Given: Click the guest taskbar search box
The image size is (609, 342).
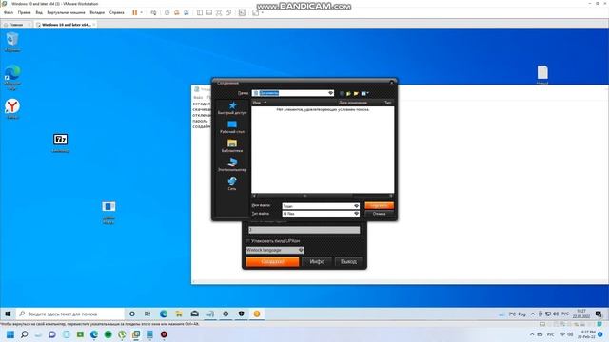Looking at the screenshot, I should pyautogui.click(x=70, y=313).
